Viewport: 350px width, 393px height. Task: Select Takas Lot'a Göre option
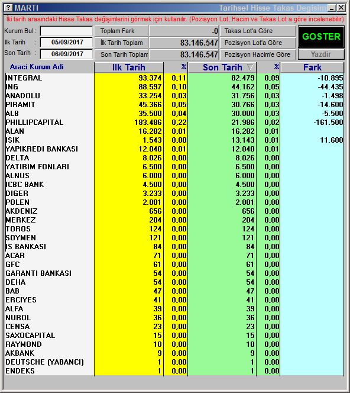point(258,31)
